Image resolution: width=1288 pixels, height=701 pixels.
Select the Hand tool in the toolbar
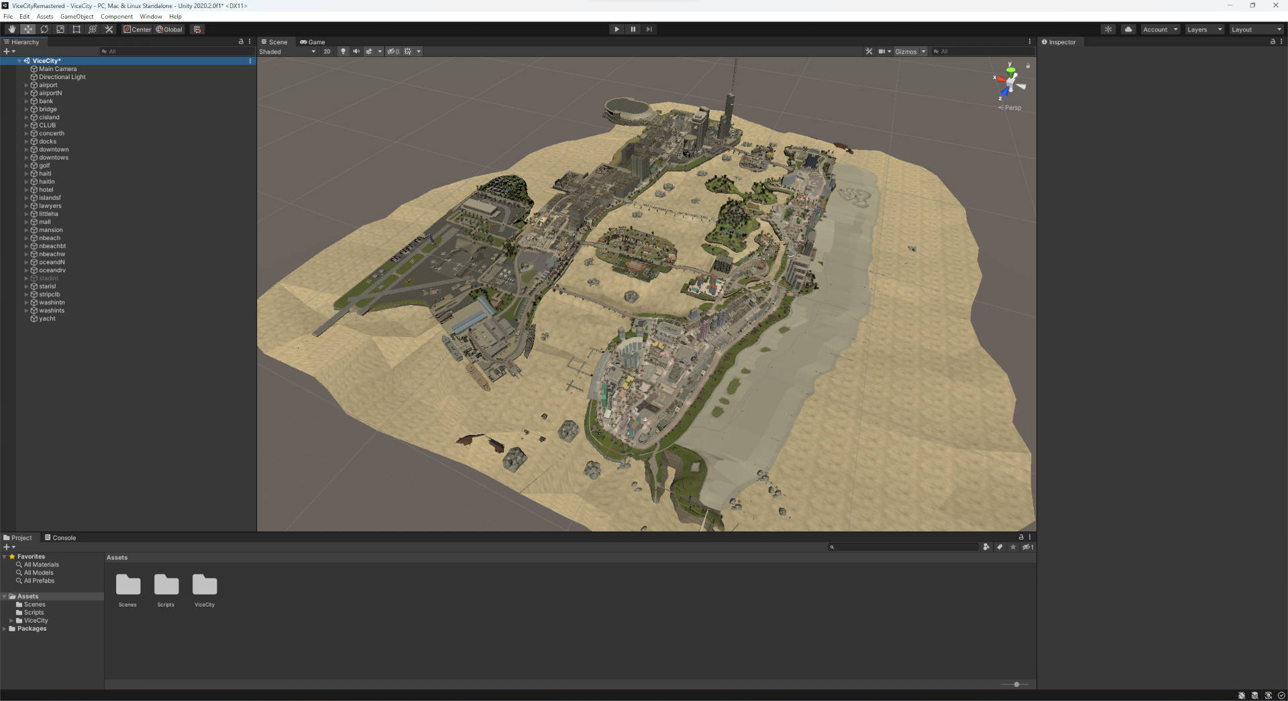[x=11, y=29]
